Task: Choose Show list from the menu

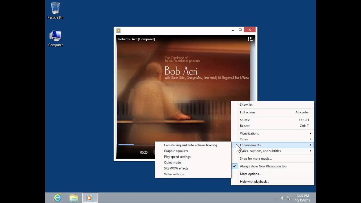Action: click(272, 105)
